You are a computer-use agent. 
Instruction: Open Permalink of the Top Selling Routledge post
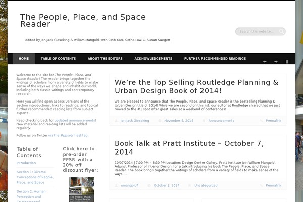[273, 121]
